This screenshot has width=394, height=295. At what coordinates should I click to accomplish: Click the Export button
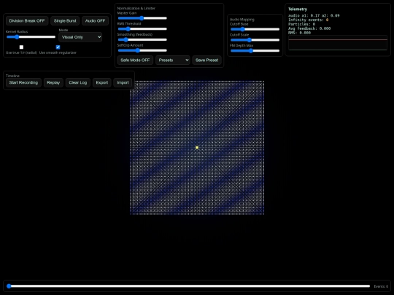point(101,82)
